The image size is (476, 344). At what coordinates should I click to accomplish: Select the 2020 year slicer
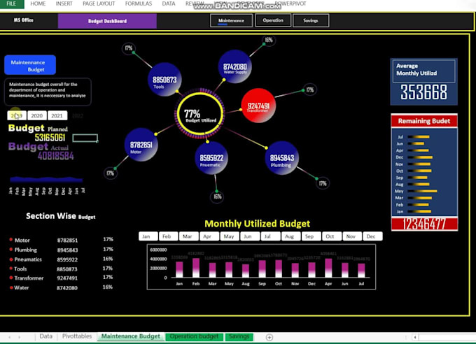click(36, 115)
